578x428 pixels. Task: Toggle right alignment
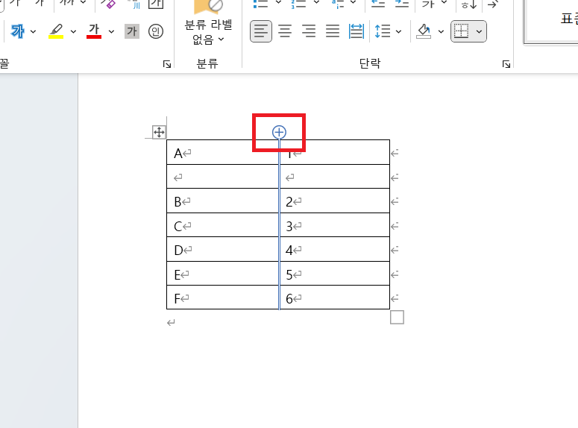[309, 31]
